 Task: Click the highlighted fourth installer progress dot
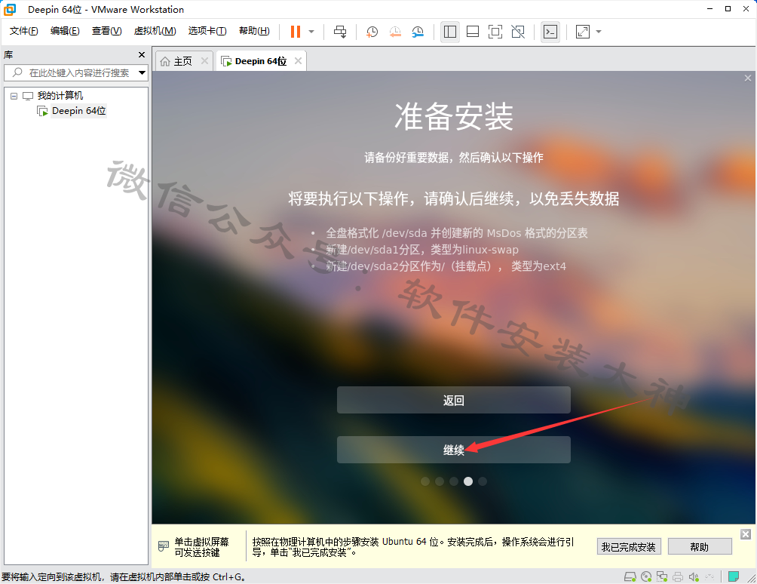click(468, 481)
